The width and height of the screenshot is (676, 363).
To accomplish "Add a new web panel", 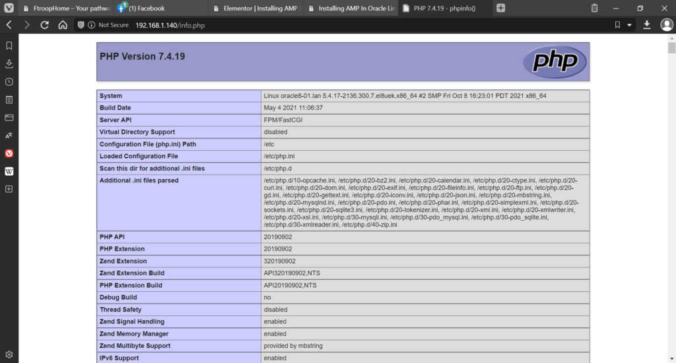I will pyautogui.click(x=9, y=189).
